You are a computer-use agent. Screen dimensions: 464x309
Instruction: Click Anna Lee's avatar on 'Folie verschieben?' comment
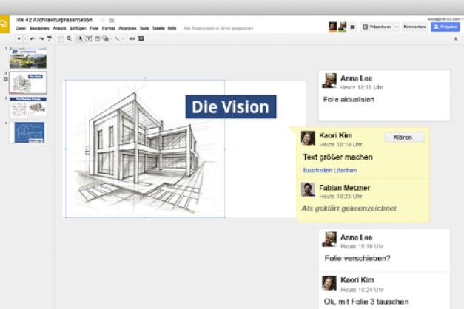tap(329, 240)
